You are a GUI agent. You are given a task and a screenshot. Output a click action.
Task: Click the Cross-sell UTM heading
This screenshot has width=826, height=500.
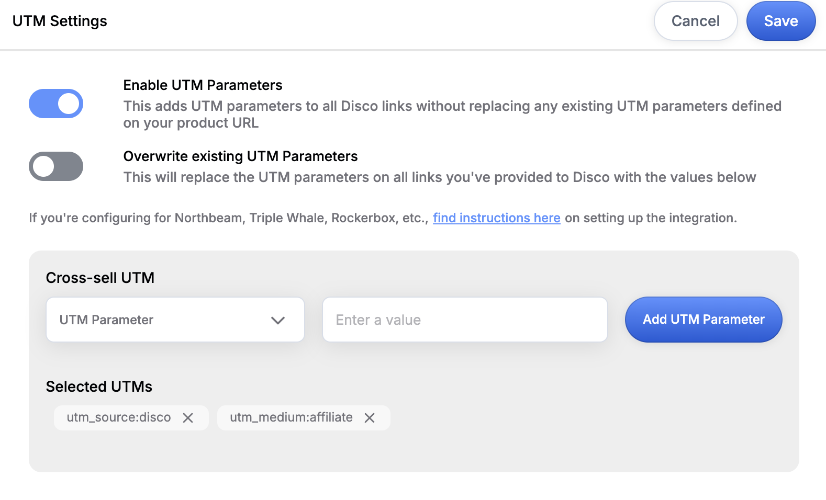coord(100,278)
